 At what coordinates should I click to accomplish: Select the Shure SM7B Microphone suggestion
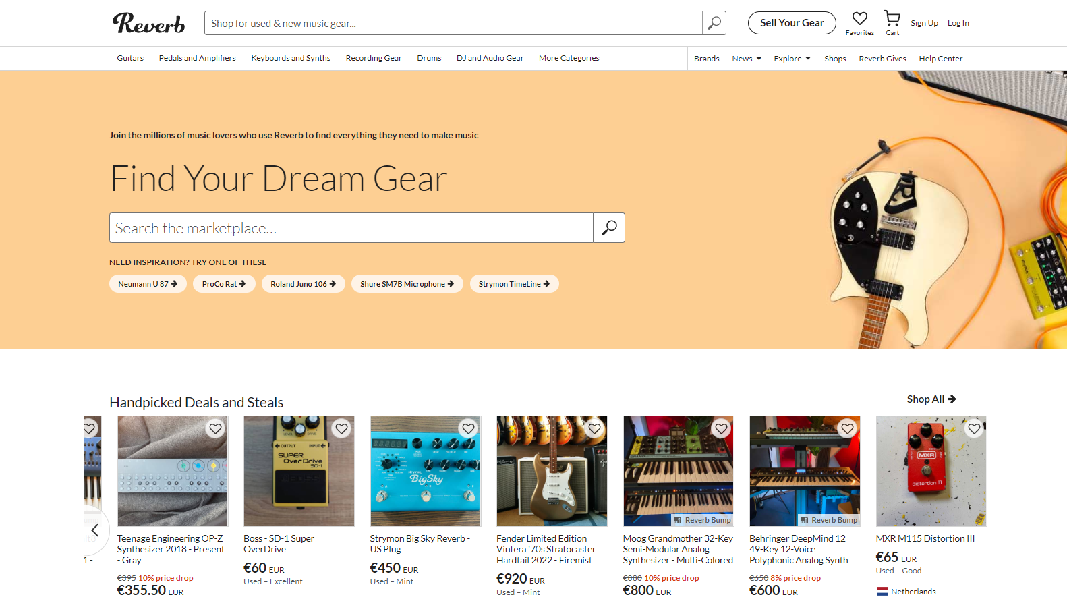coord(407,284)
